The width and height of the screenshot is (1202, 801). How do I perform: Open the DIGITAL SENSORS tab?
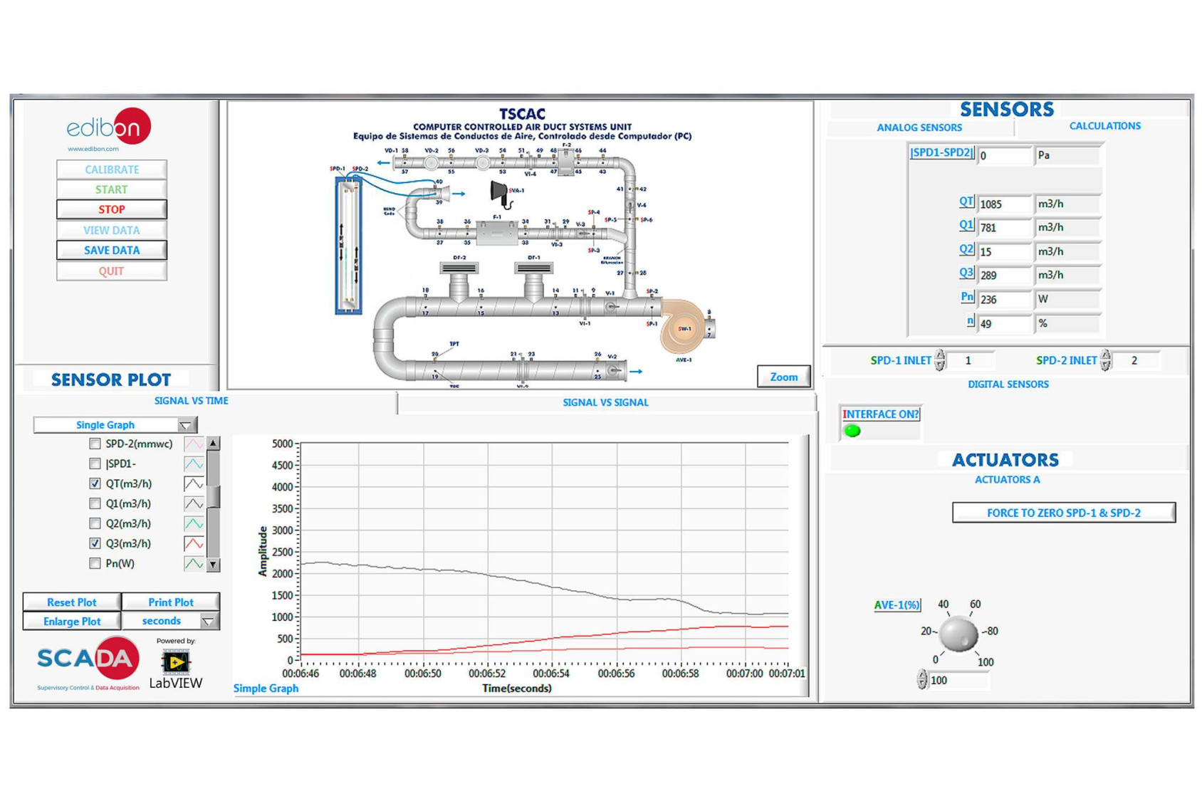1008,384
